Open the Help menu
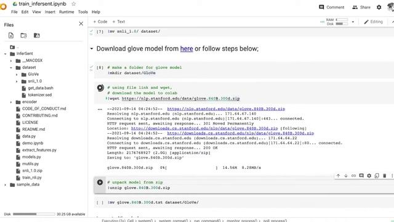The image size is (394, 222). tap(96, 12)
